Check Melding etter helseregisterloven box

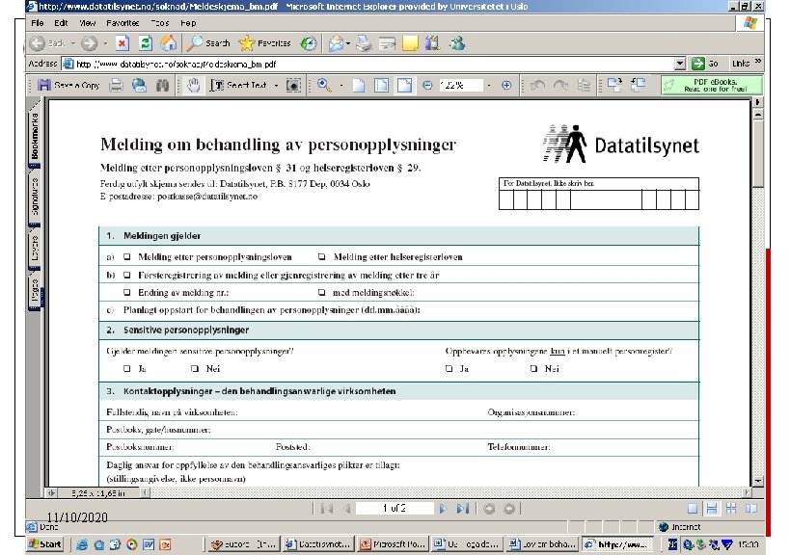click(x=321, y=257)
